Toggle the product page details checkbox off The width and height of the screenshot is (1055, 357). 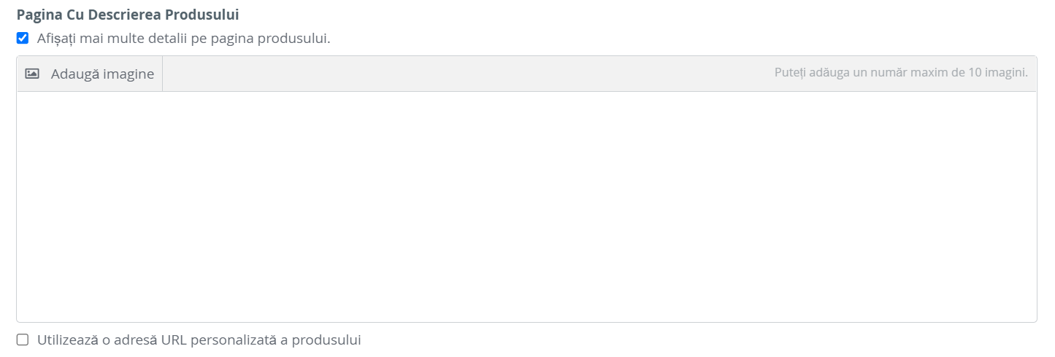click(x=23, y=38)
